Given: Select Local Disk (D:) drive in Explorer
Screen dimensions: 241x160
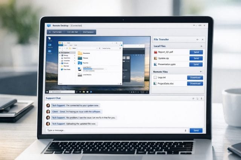Looking at the screenshot, I should (x=84, y=75).
